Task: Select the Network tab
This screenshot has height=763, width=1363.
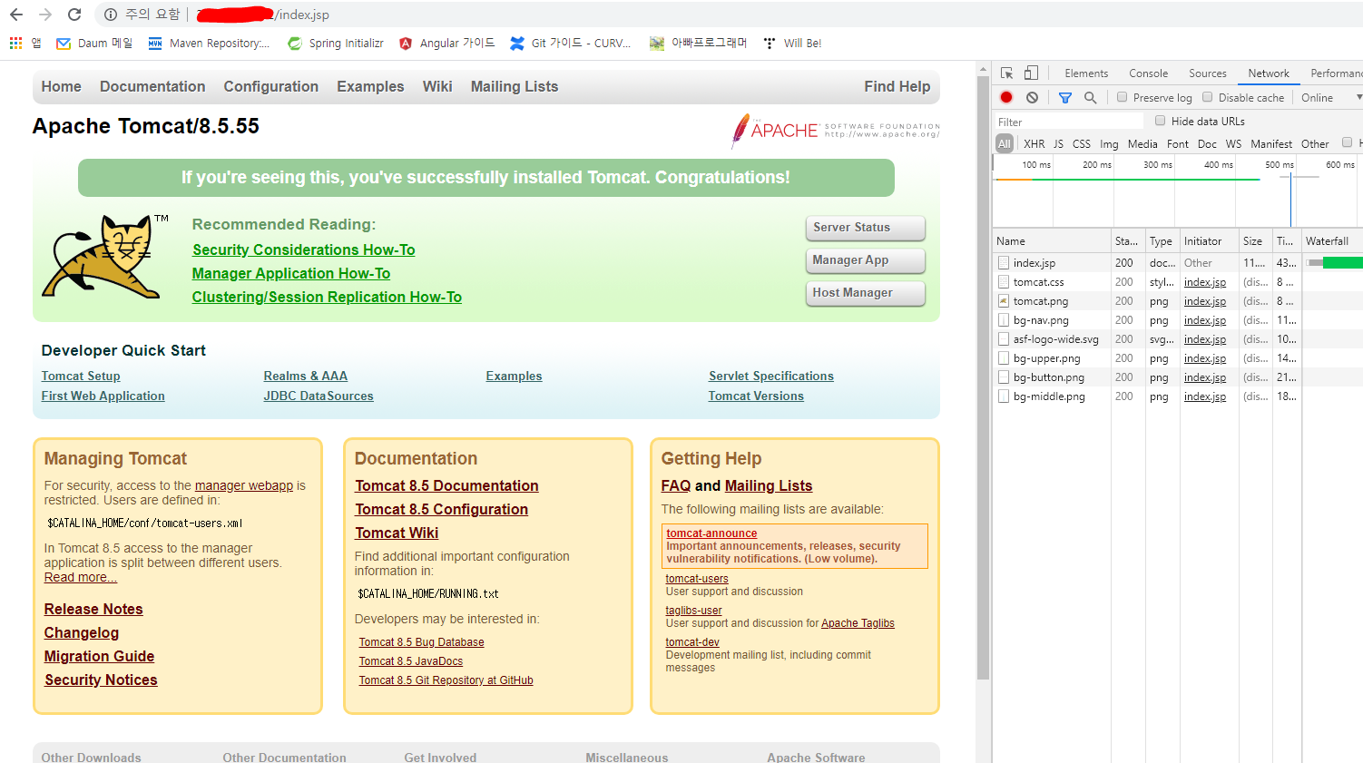Action: [x=1269, y=73]
